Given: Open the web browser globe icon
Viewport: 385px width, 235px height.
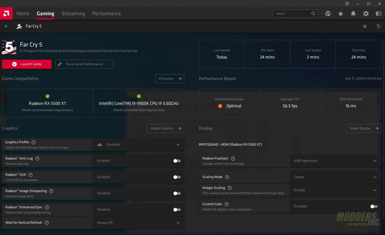Looking at the screenshot, I should 328,14.
